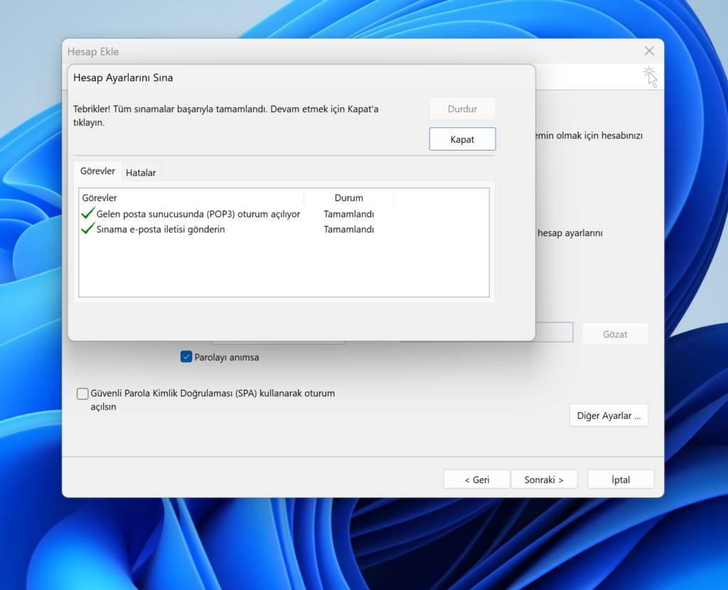Click the Durum column header
Viewport: 728px width, 590px height.
348,198
